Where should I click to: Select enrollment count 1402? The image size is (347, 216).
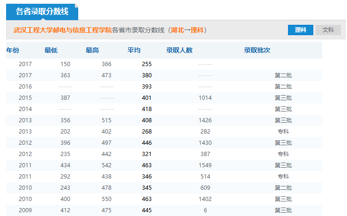click(205, 199)
